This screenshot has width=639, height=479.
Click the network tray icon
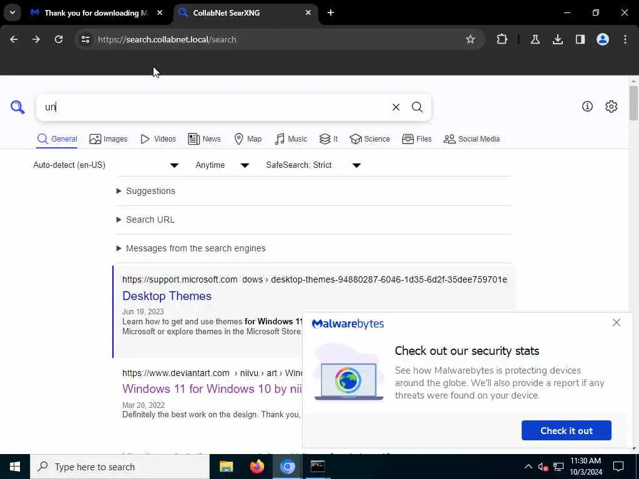coord(559,467)
